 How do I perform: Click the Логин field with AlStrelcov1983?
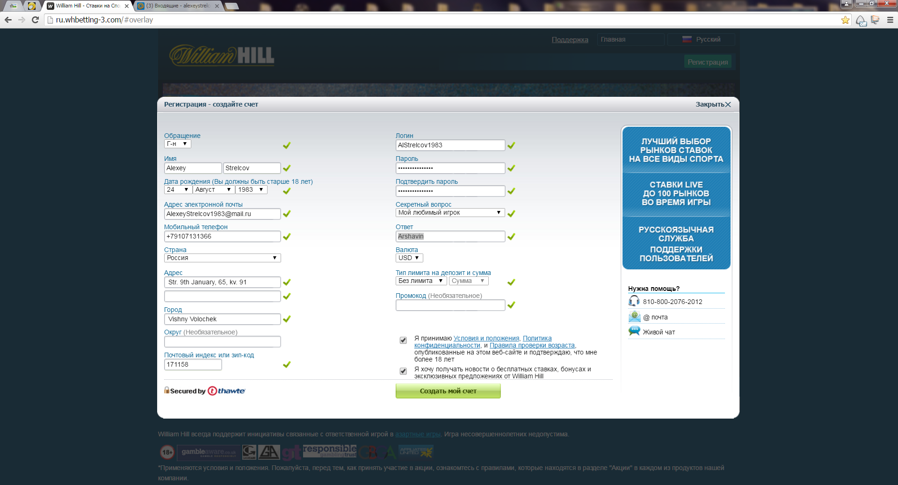[x=450, y=145]
